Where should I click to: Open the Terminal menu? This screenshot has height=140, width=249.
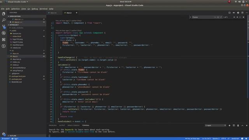(43, 9)
